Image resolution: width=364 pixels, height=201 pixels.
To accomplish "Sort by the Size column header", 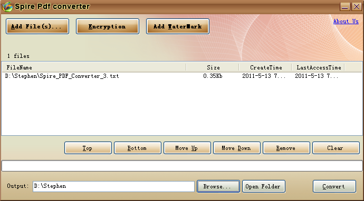I will click(213, 67).
